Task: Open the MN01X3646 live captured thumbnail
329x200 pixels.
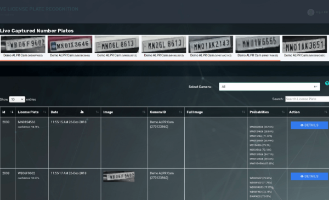Action: (70, 44)
